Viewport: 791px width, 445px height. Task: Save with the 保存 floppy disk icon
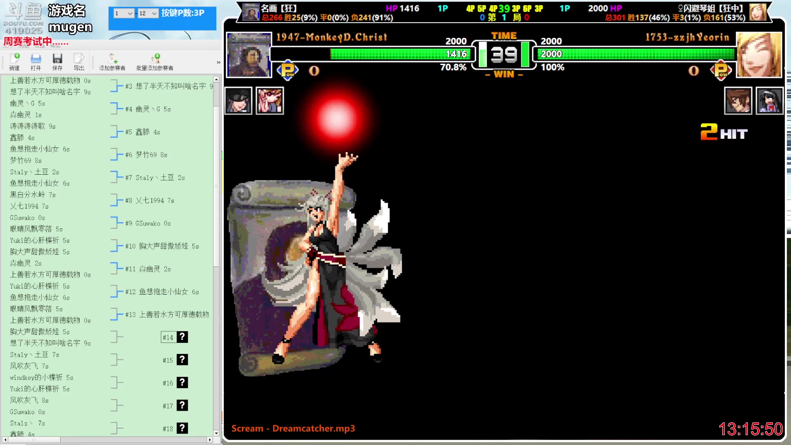[57, 61]
